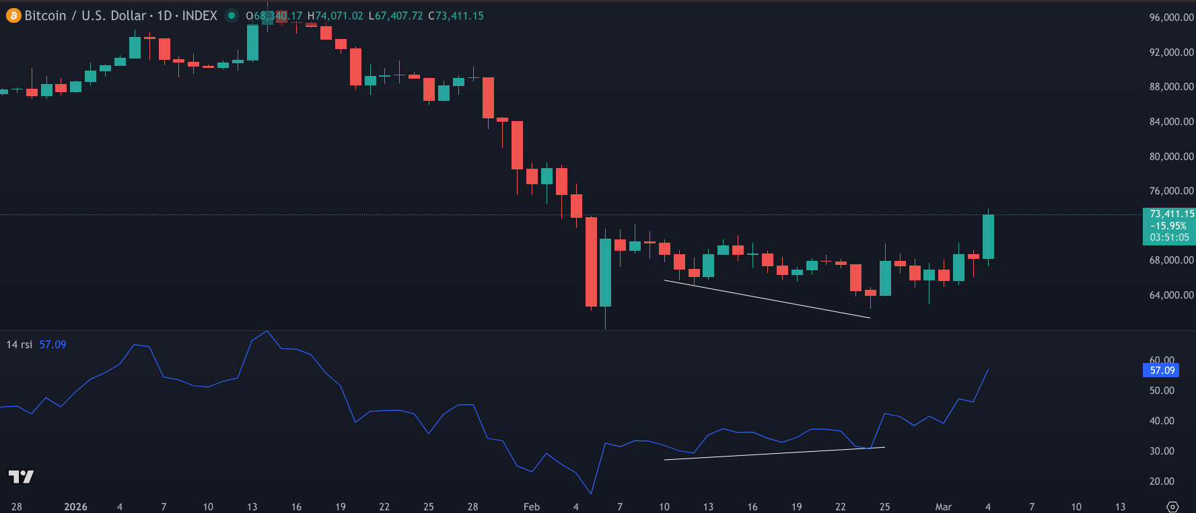Click 64,000.00 on the price scale

(x=1171, y=295)
